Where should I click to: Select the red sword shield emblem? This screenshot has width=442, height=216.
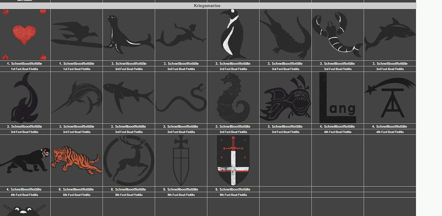(x=233, y=160)
